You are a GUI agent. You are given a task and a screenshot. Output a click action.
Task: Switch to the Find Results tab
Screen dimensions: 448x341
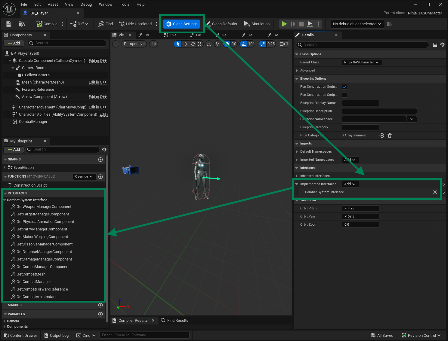click(x=177, y=321)
